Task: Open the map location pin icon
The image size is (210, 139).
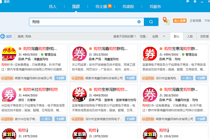Action: pyautogui.click(x=166, y=21)
